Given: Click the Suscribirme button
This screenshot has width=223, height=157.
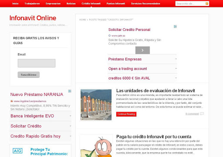Looking at the screenshot, I should pos(29,75).
